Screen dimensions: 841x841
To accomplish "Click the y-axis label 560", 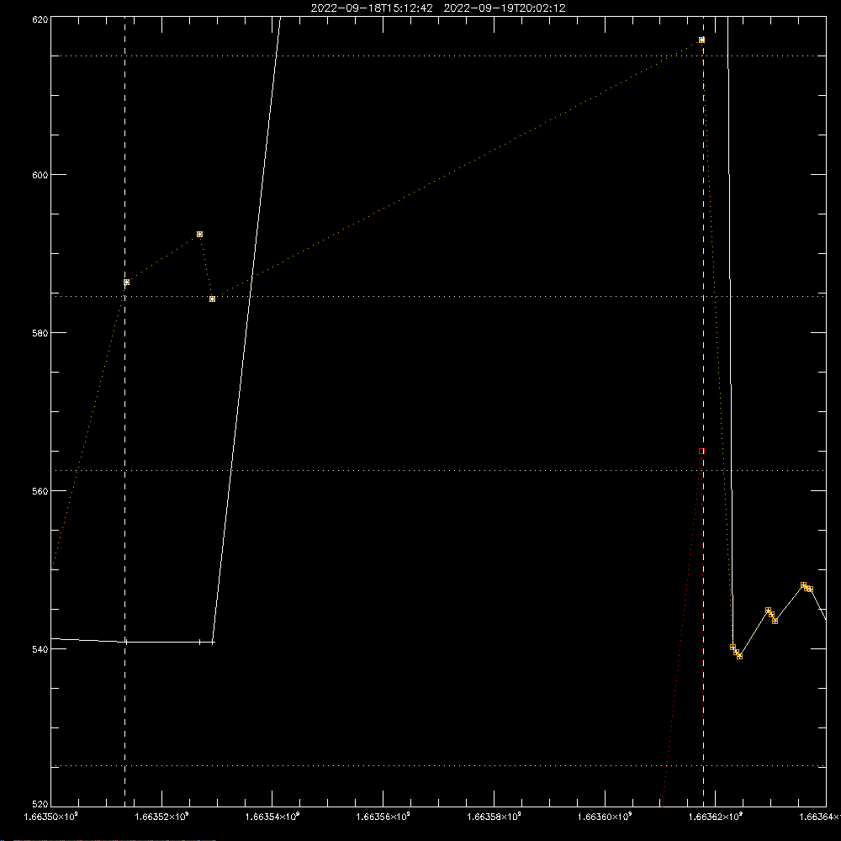I will point(40,491).
